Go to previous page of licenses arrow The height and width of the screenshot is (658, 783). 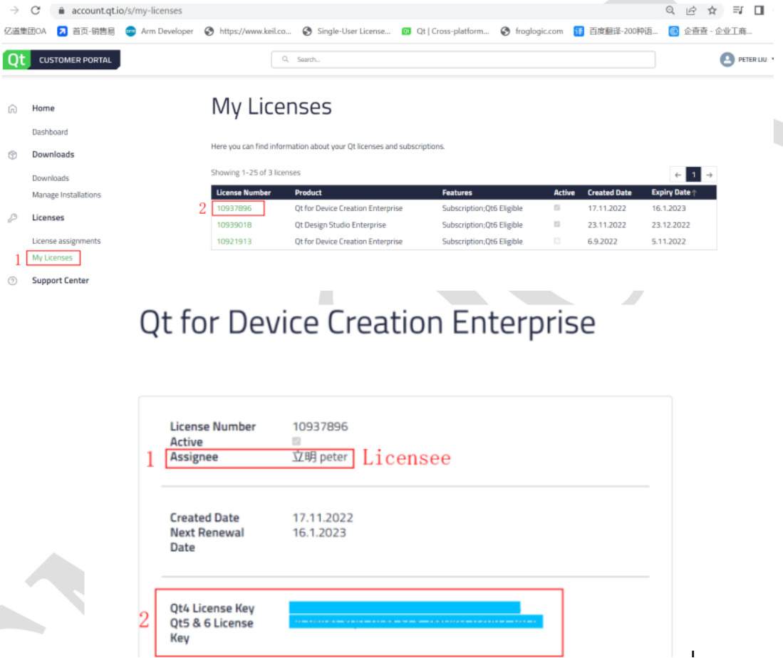tap(678, 175)
